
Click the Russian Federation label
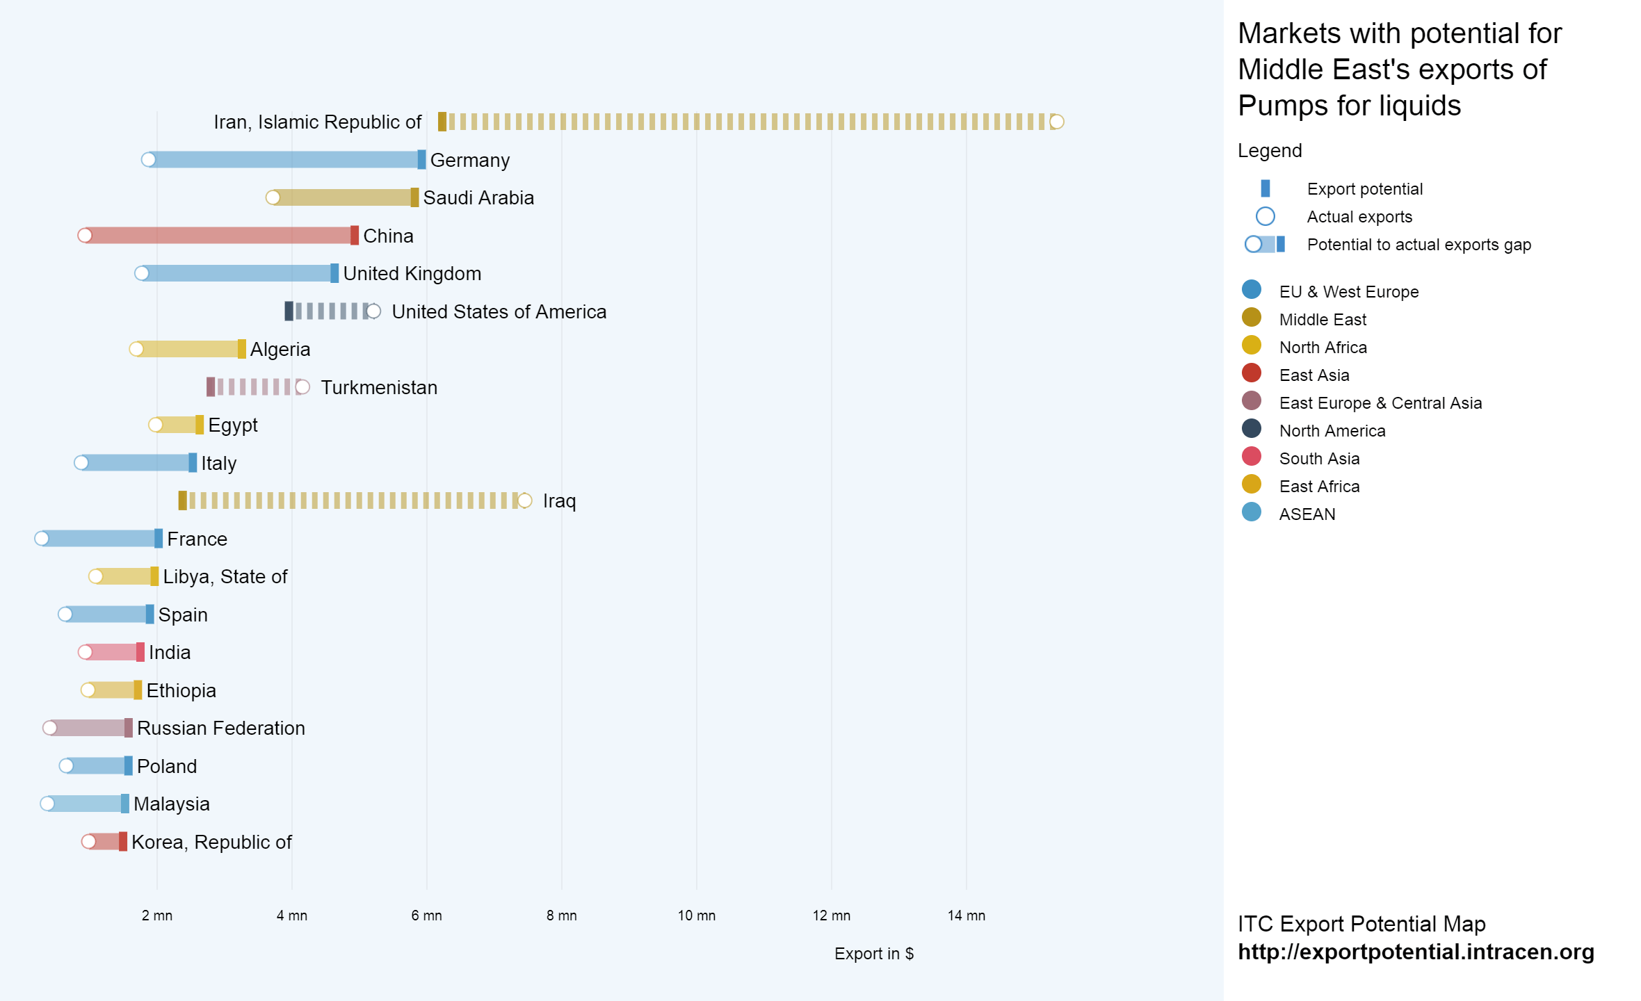tap(220, 728)
